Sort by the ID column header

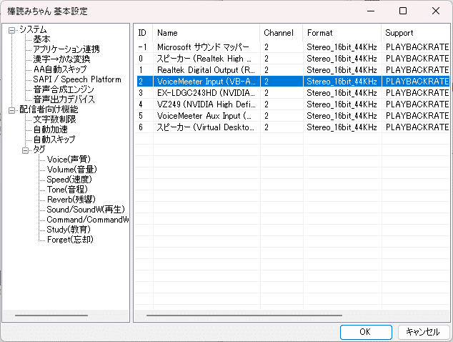pyautogui.click(x=144, y=33)
